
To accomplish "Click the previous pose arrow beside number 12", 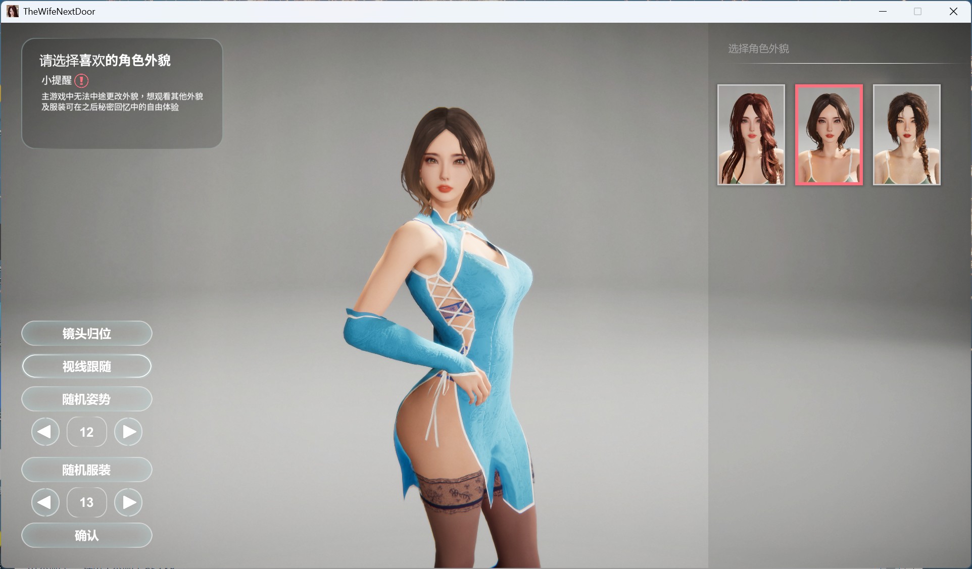I will (x=45, y=432).
